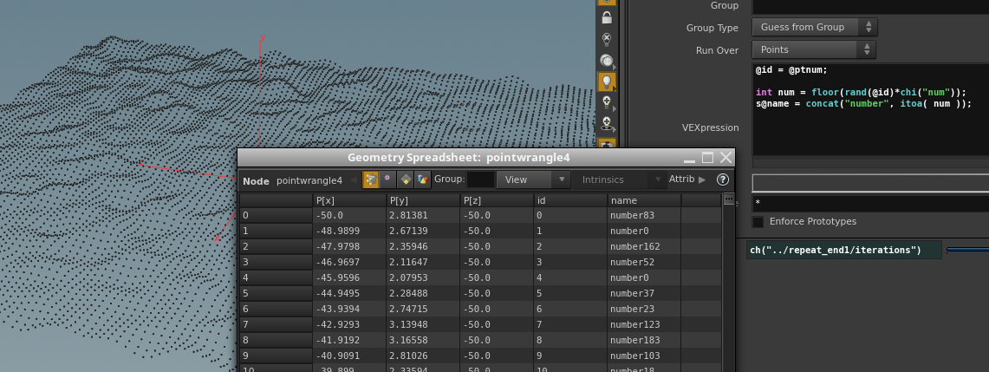
Task: Select the bulb-with-plus normal lighting icon
Action: [607, 102]
